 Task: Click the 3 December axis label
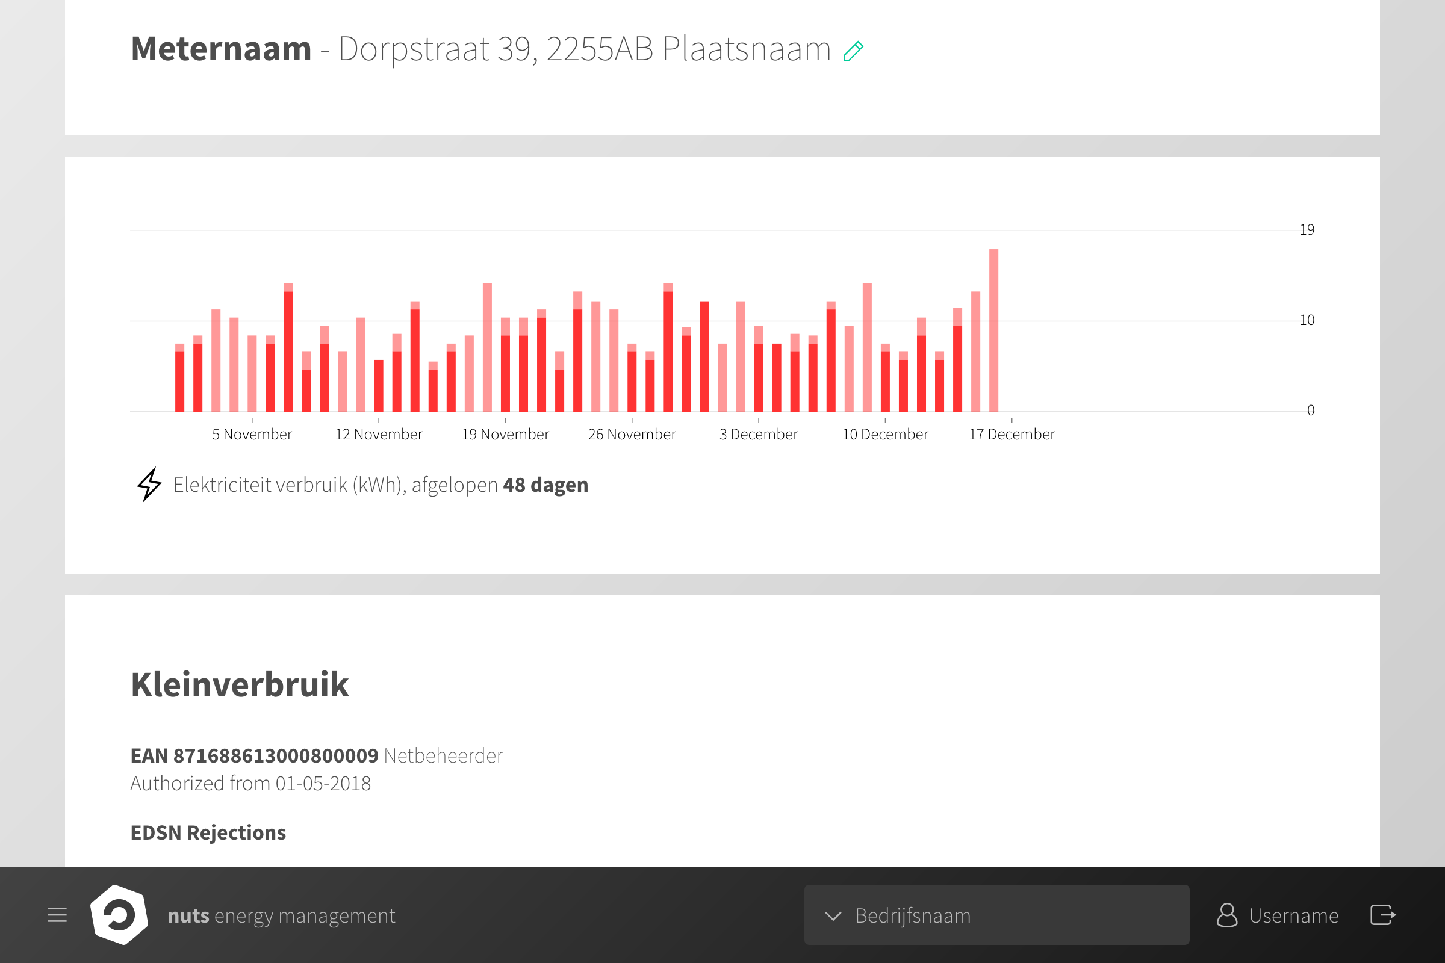[x=758, y=434]
